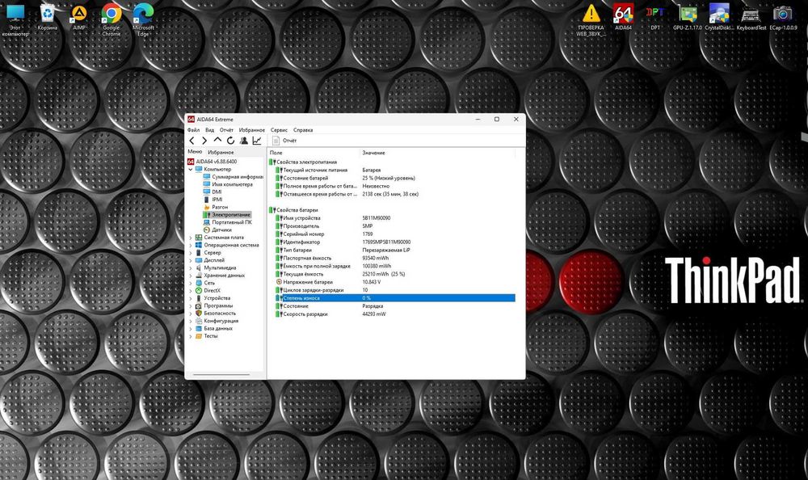This screenshot has height=480, width=808.
Task: Open the user/support icon in AIDA64 toolbar
Action: (244, 141)
